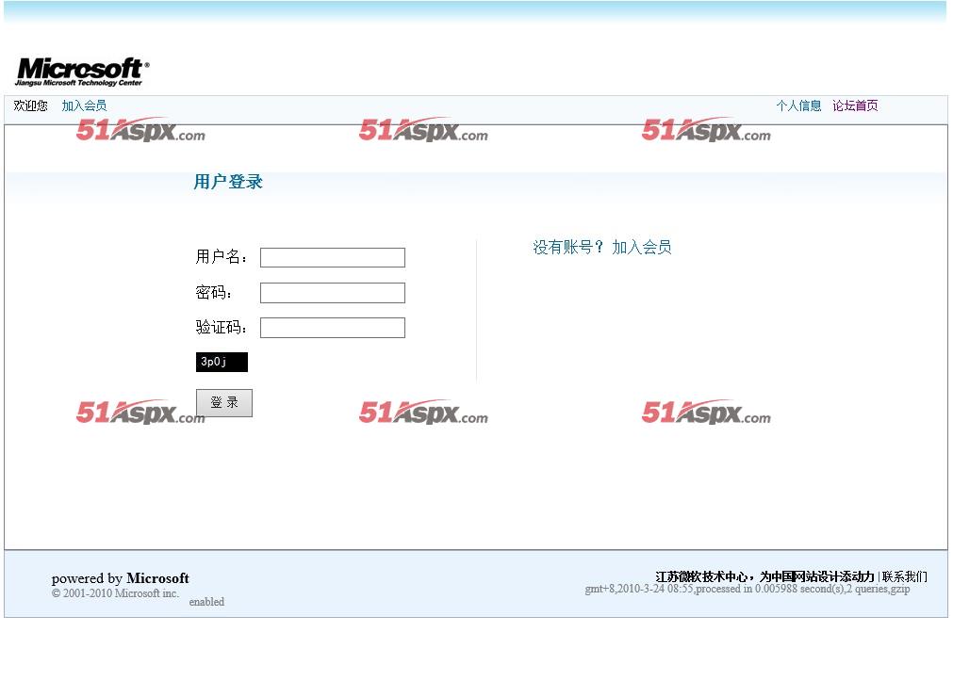Image resolution: width=953 pixels, height=697 pixels.
Task: Click the rightmost 51Aspx.com logo near the top
Action: [706, 131]
